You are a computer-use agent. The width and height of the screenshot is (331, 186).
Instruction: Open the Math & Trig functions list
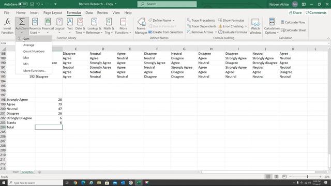point(109,26)
